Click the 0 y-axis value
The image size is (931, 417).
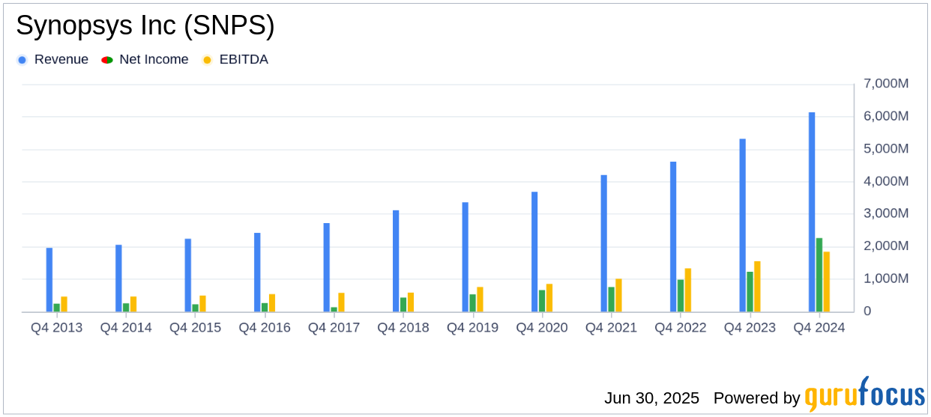867,311
